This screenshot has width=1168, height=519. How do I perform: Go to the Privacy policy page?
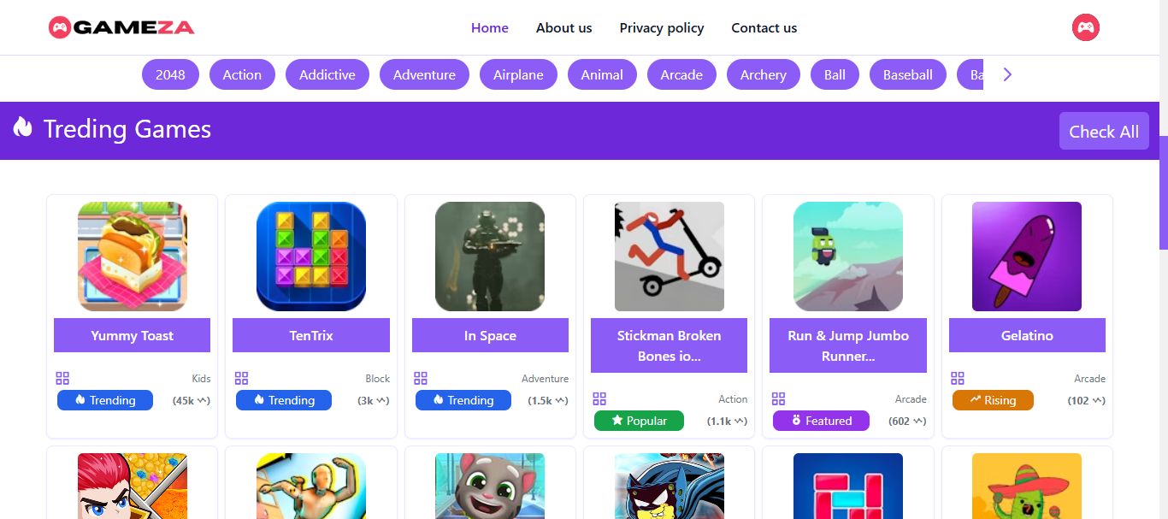[662, 27]
